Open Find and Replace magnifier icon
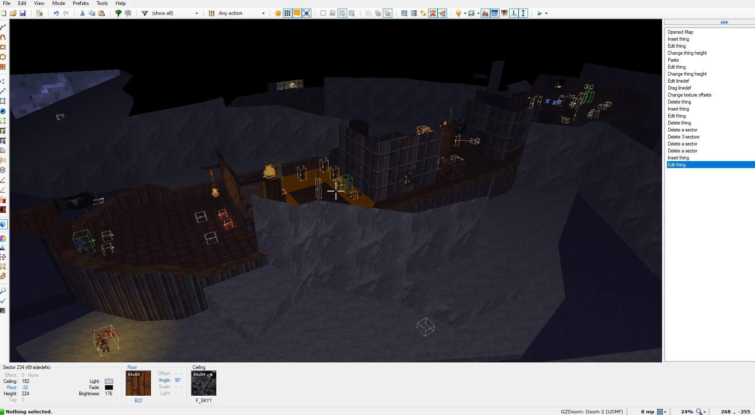755x415 pixels. [x=3, y=290]
